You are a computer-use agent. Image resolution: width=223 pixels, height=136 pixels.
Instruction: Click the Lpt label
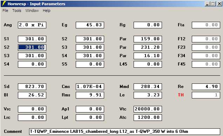(65, 117)
